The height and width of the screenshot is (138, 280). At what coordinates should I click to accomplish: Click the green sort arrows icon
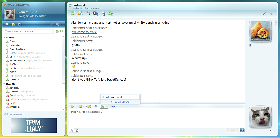62,32
